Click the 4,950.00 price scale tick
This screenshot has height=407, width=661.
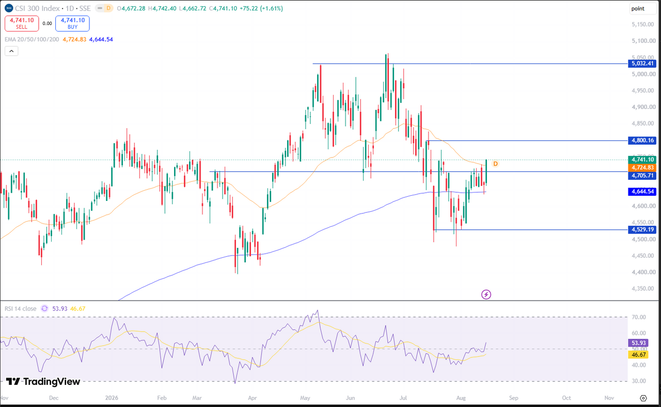642,90
